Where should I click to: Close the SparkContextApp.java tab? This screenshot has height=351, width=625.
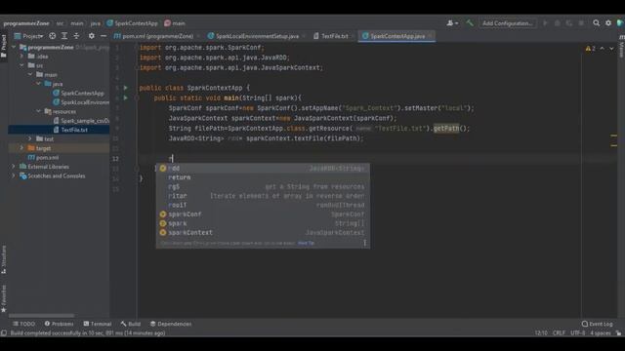coord(430,36)
